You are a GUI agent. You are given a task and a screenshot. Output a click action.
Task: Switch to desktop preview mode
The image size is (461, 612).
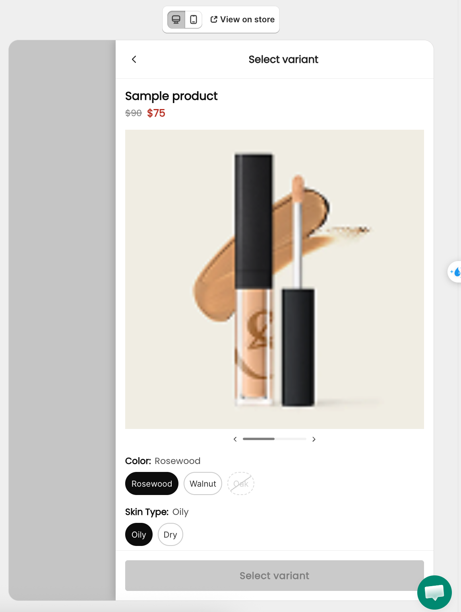click(x=176, y=19)
